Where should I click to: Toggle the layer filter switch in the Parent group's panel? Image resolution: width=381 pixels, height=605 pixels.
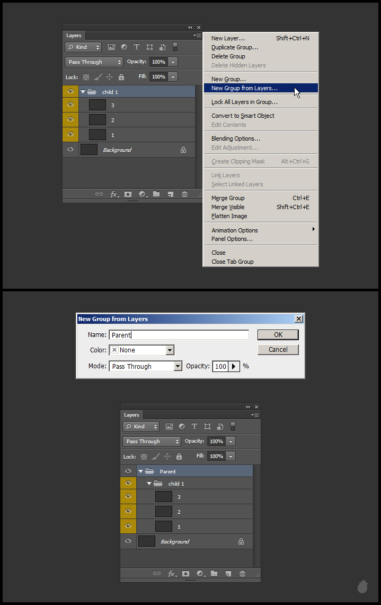(232, 426)
